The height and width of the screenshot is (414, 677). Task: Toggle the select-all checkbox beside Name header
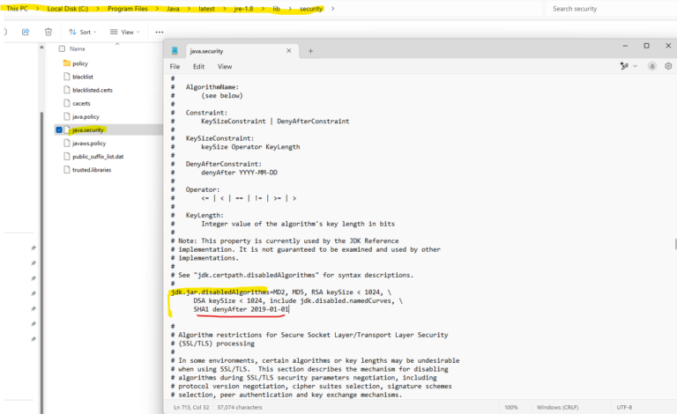coord(61,48)
